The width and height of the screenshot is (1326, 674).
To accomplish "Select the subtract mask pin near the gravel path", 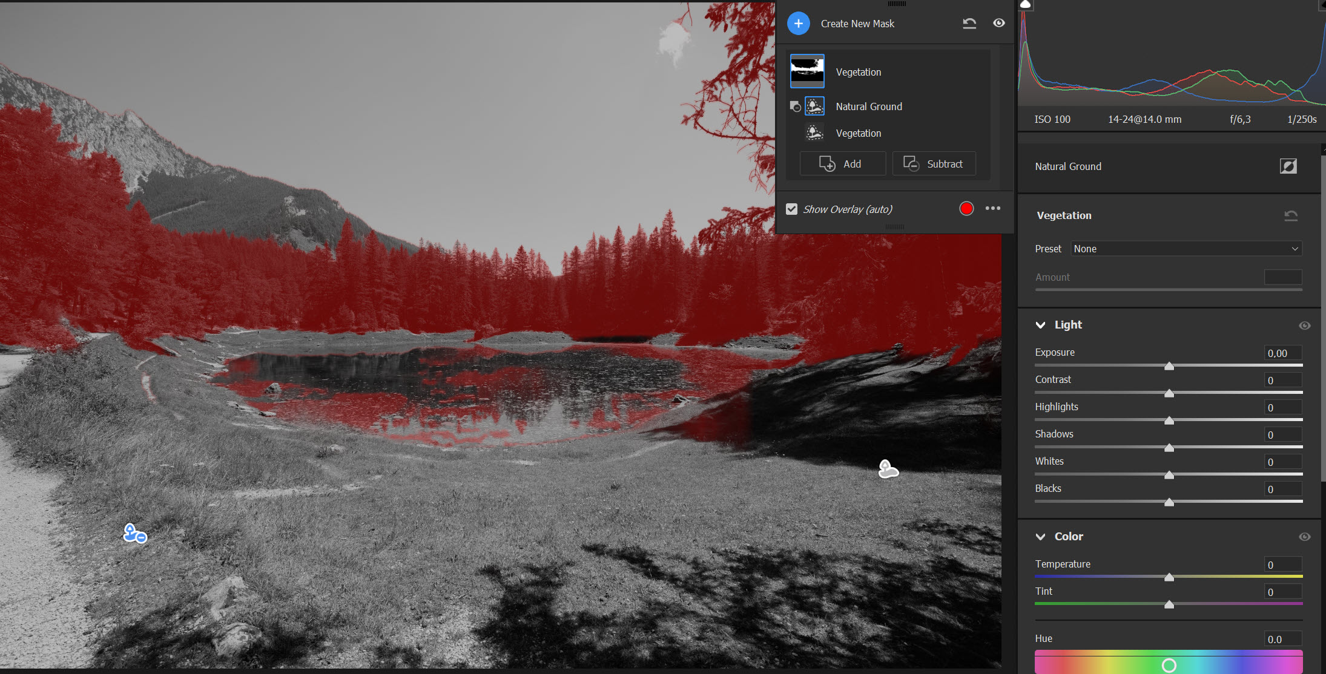I will coord(134,533).
